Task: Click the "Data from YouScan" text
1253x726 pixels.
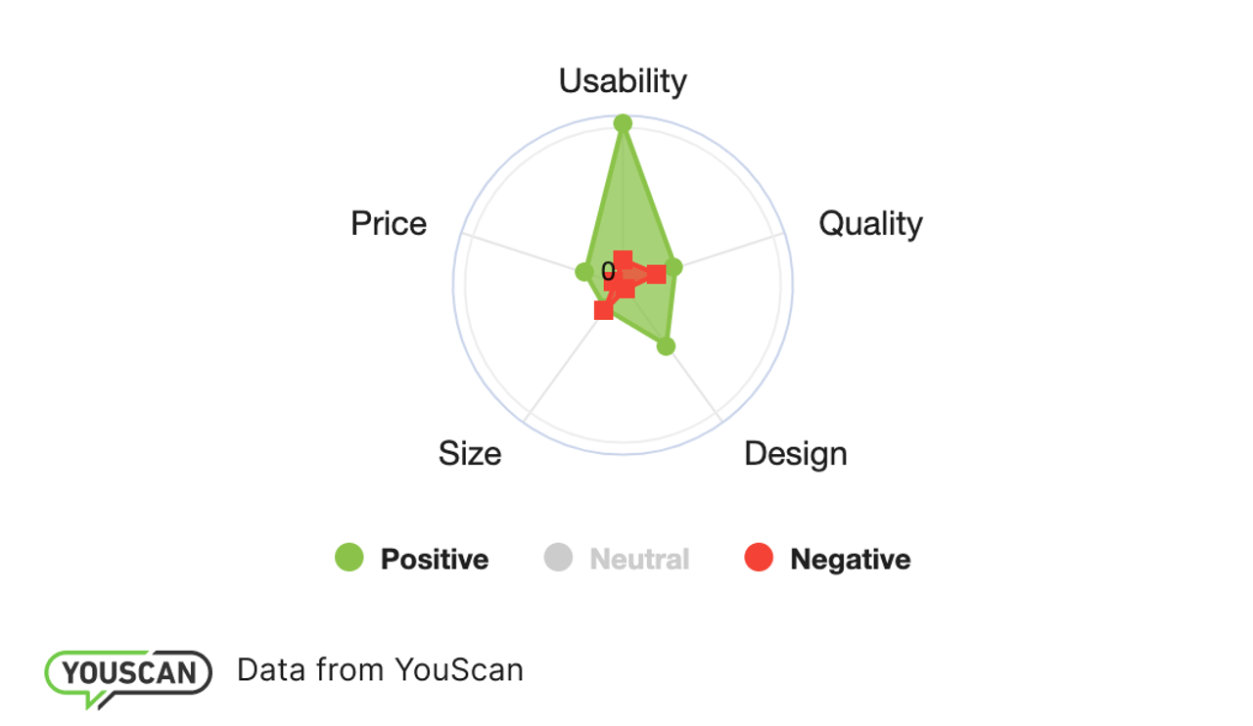Action: pos(380,670)
